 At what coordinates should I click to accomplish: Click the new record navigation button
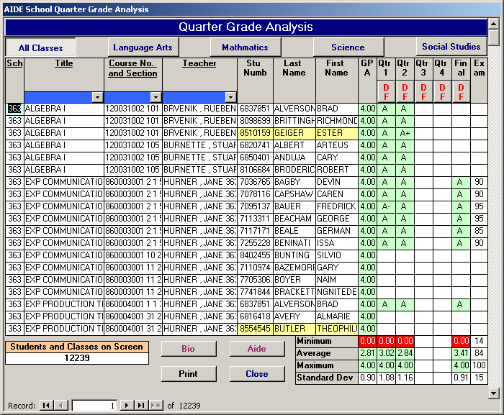[156, 406]
